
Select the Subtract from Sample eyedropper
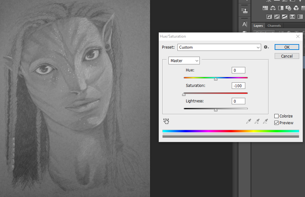click(265, 121)
